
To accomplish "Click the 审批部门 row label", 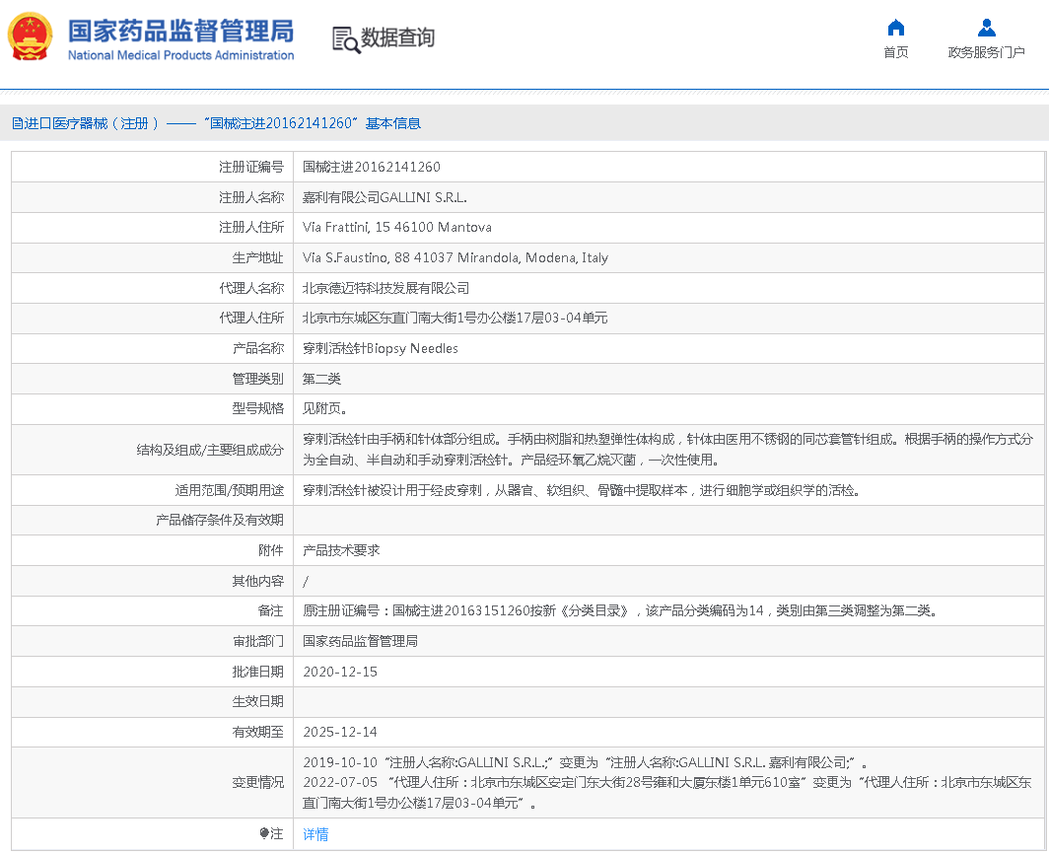I will coord(258,641).
